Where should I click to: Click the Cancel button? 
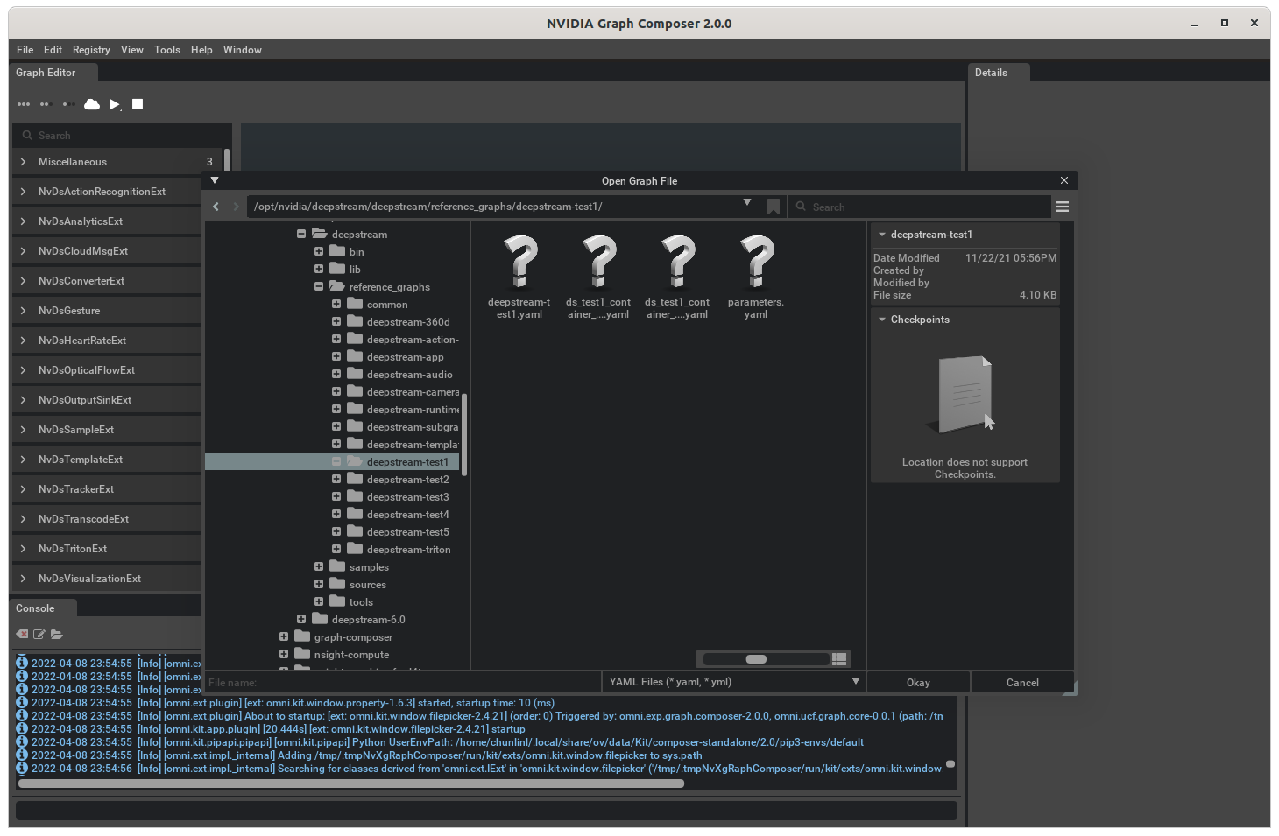[1022, 683]
